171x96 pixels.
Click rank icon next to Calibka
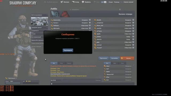(95, 37)
